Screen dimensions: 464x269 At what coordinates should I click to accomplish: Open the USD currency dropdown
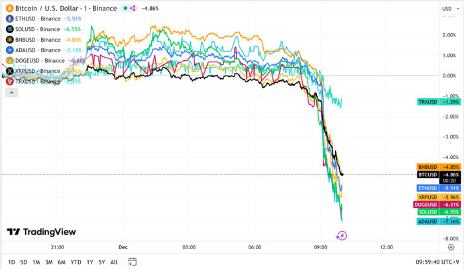pos(447,9)
